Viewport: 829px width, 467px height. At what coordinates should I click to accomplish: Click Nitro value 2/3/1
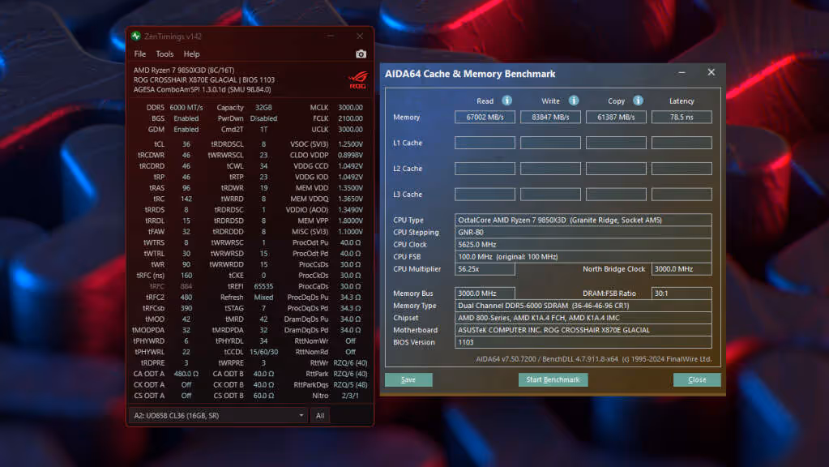[350, 396]
